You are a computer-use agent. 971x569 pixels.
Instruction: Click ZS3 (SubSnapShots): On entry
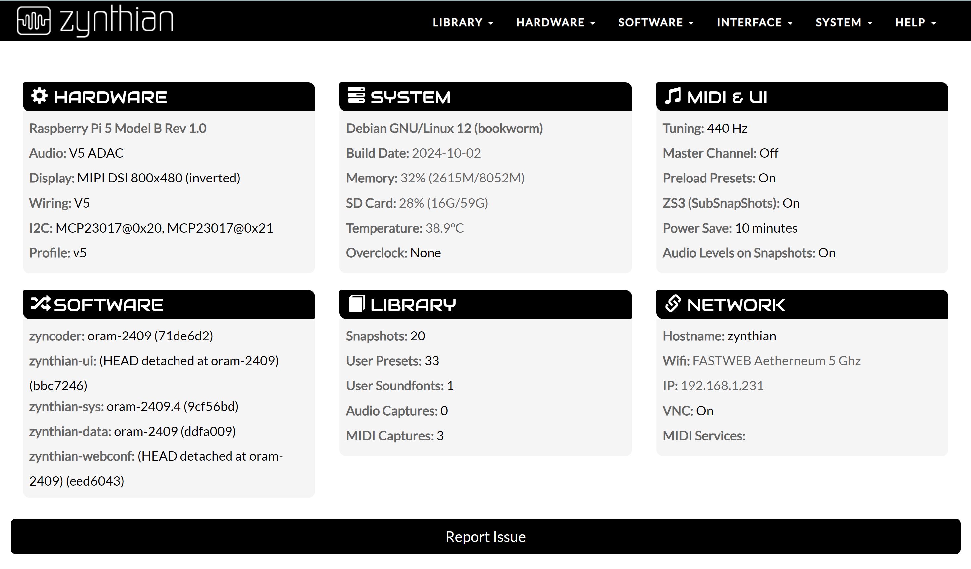coord(731,203)
